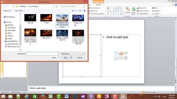Click Convert to SmartArt button
Image resolution: width=177 pixels, height=99 pixels.
click(x=97, y=13)
